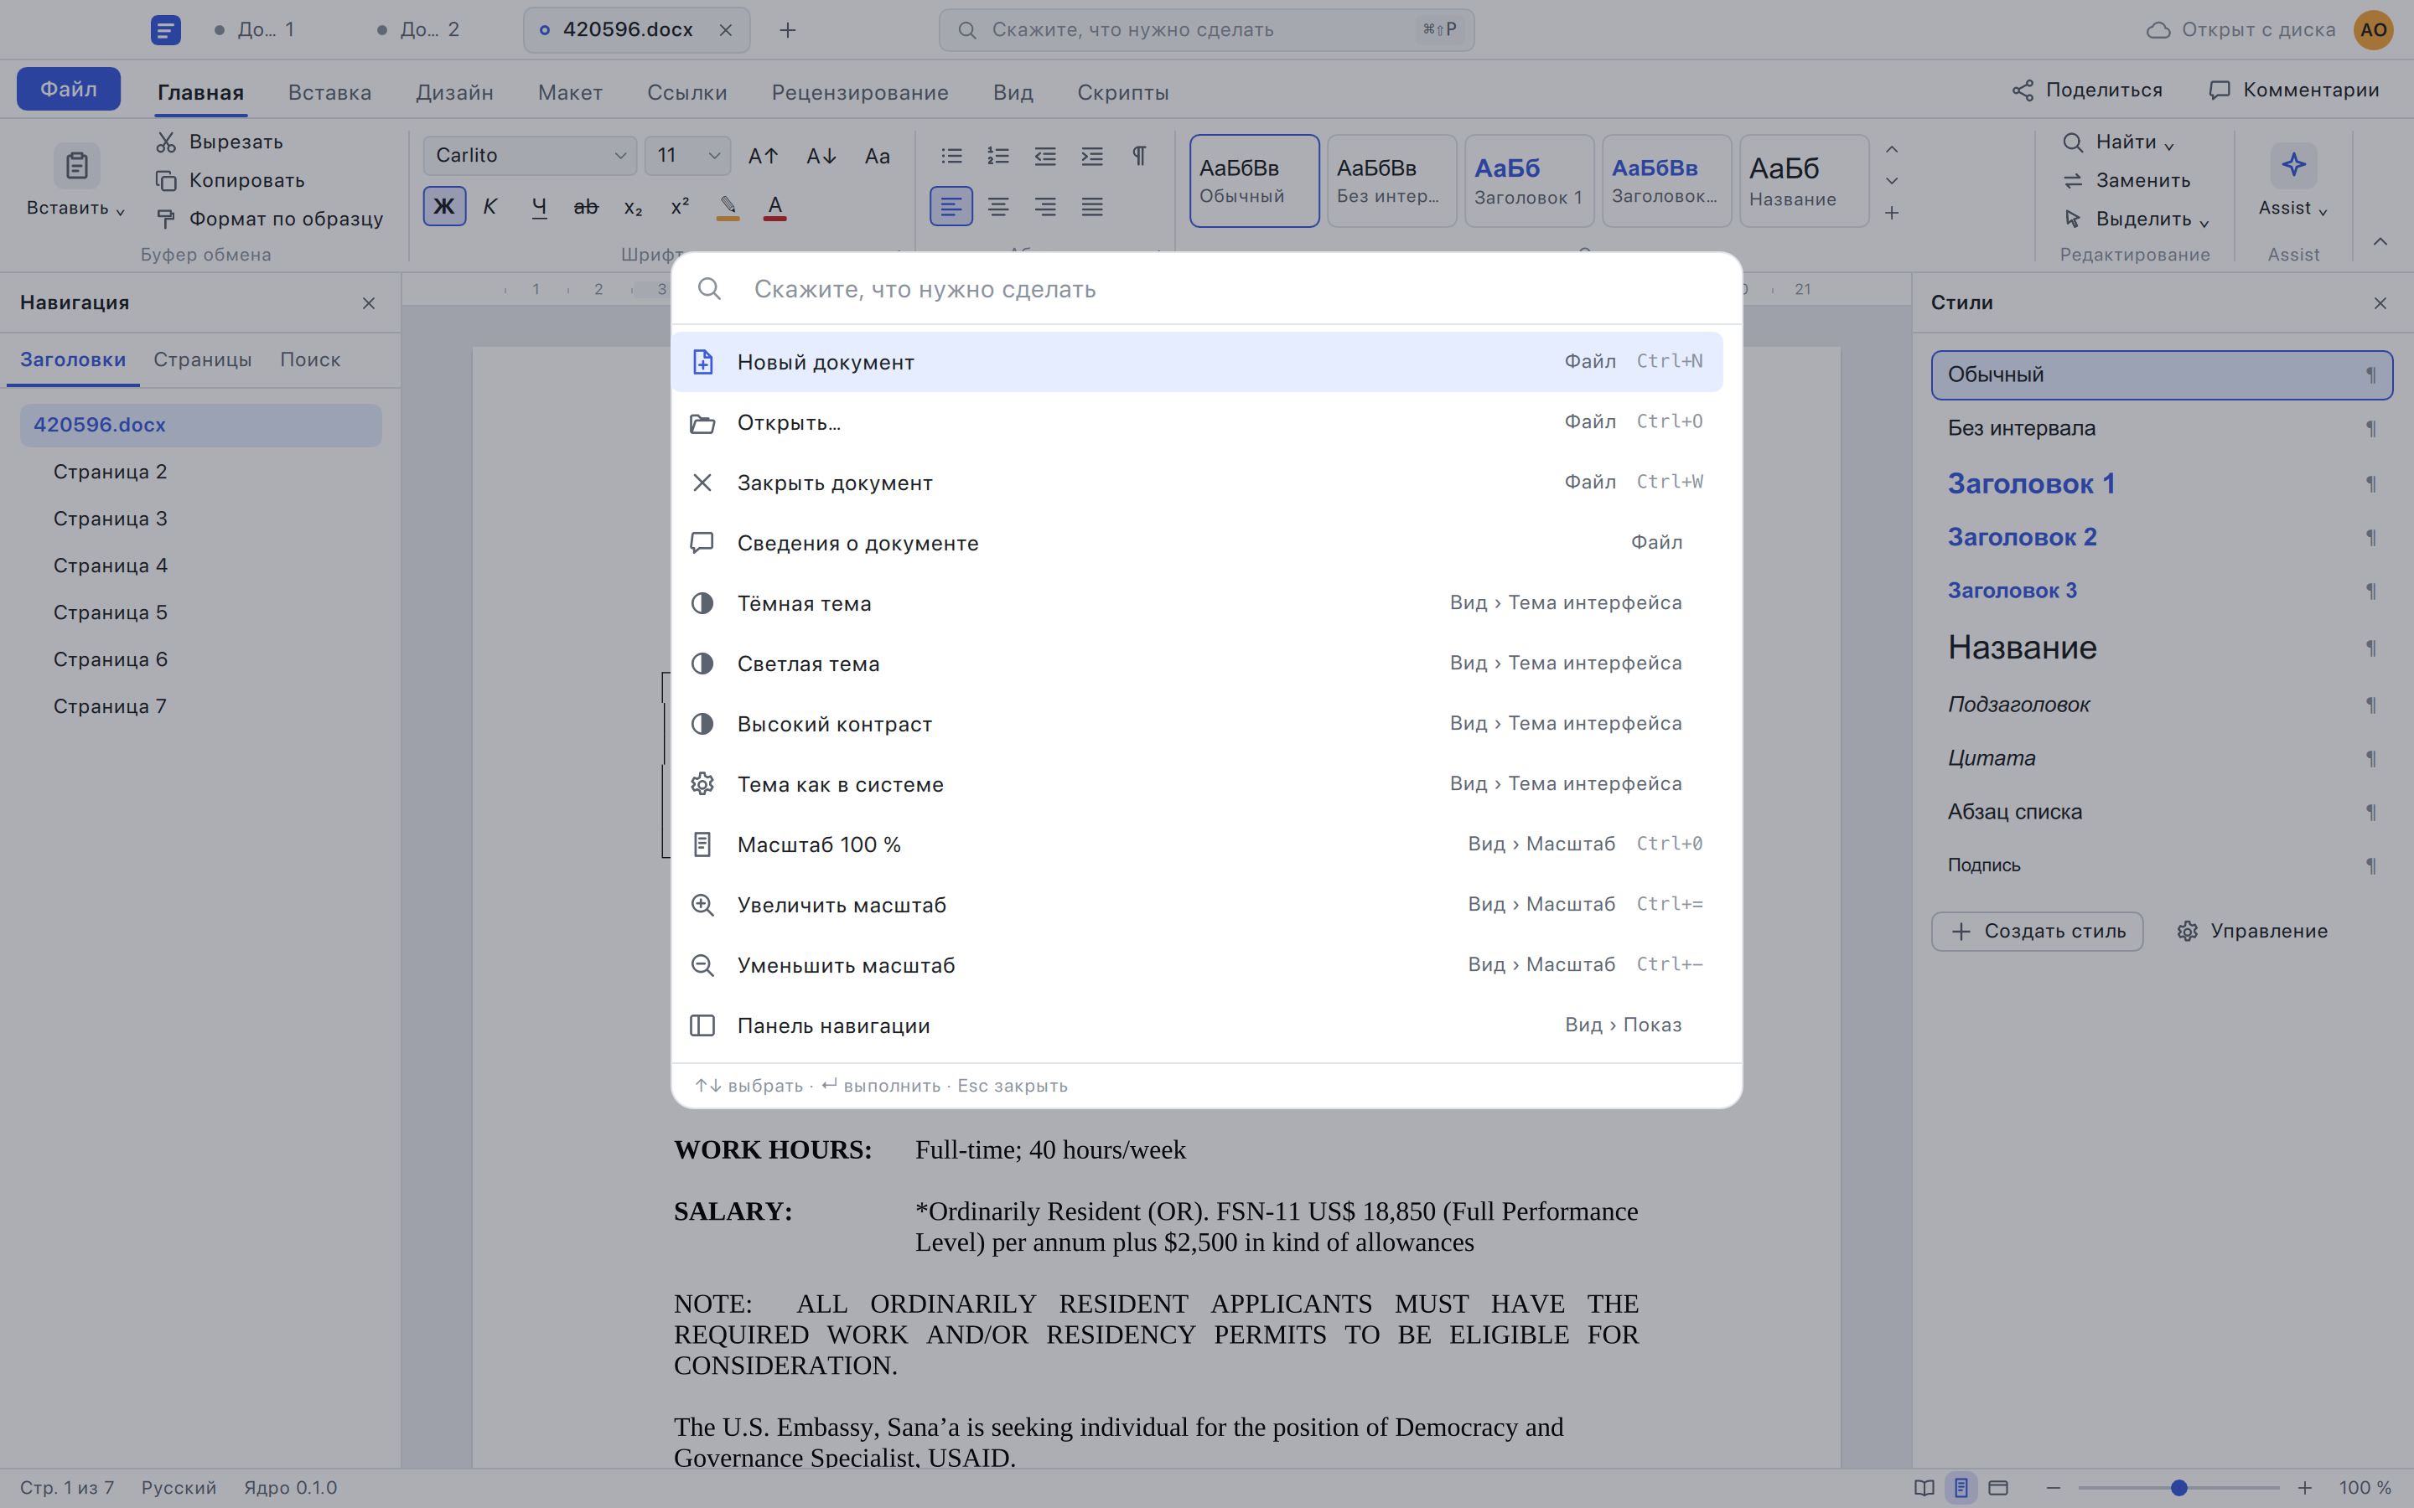Align text right
The height and width of the screenshot is (1508, 2414).
coord(1045,206)
